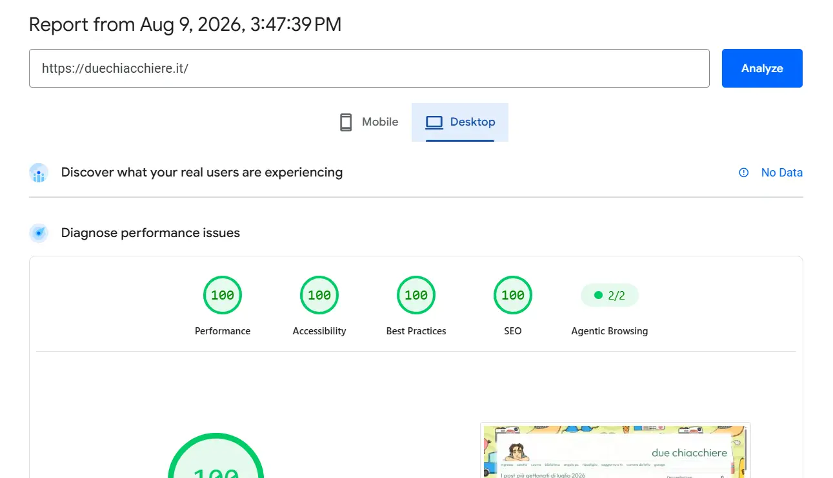Click 'Discover what your real users are experiencing'
The image size is (833, 478).
point(202,173)
